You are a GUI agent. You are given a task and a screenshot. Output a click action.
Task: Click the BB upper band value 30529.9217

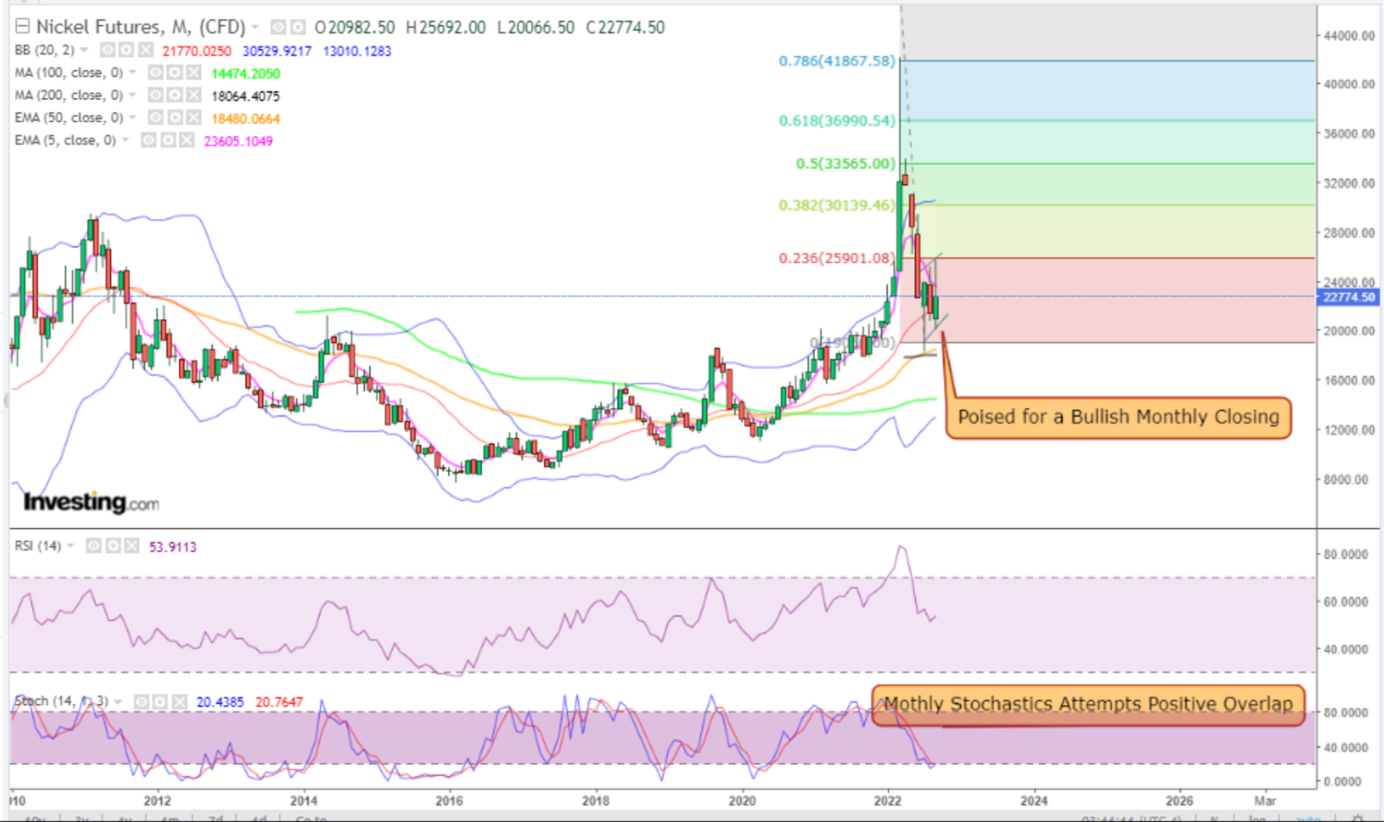click(277, 51)
